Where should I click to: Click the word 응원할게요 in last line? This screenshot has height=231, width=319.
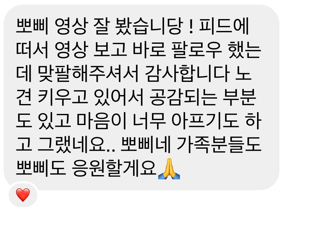click(114, 168)
